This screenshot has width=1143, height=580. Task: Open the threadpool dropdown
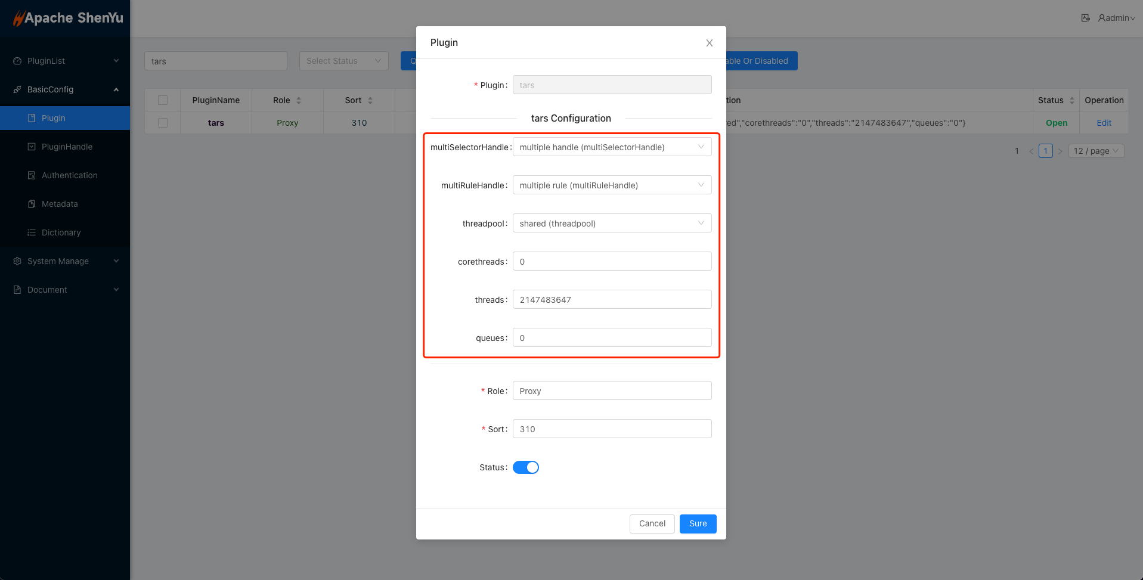pyautogui.click(x=612, y=224)
